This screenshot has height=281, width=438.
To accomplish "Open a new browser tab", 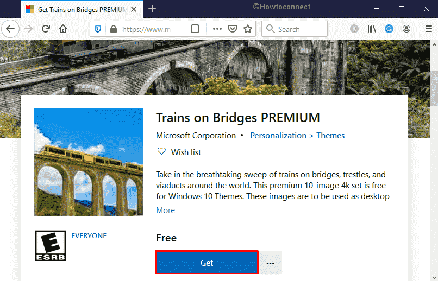I will point(152,9).
